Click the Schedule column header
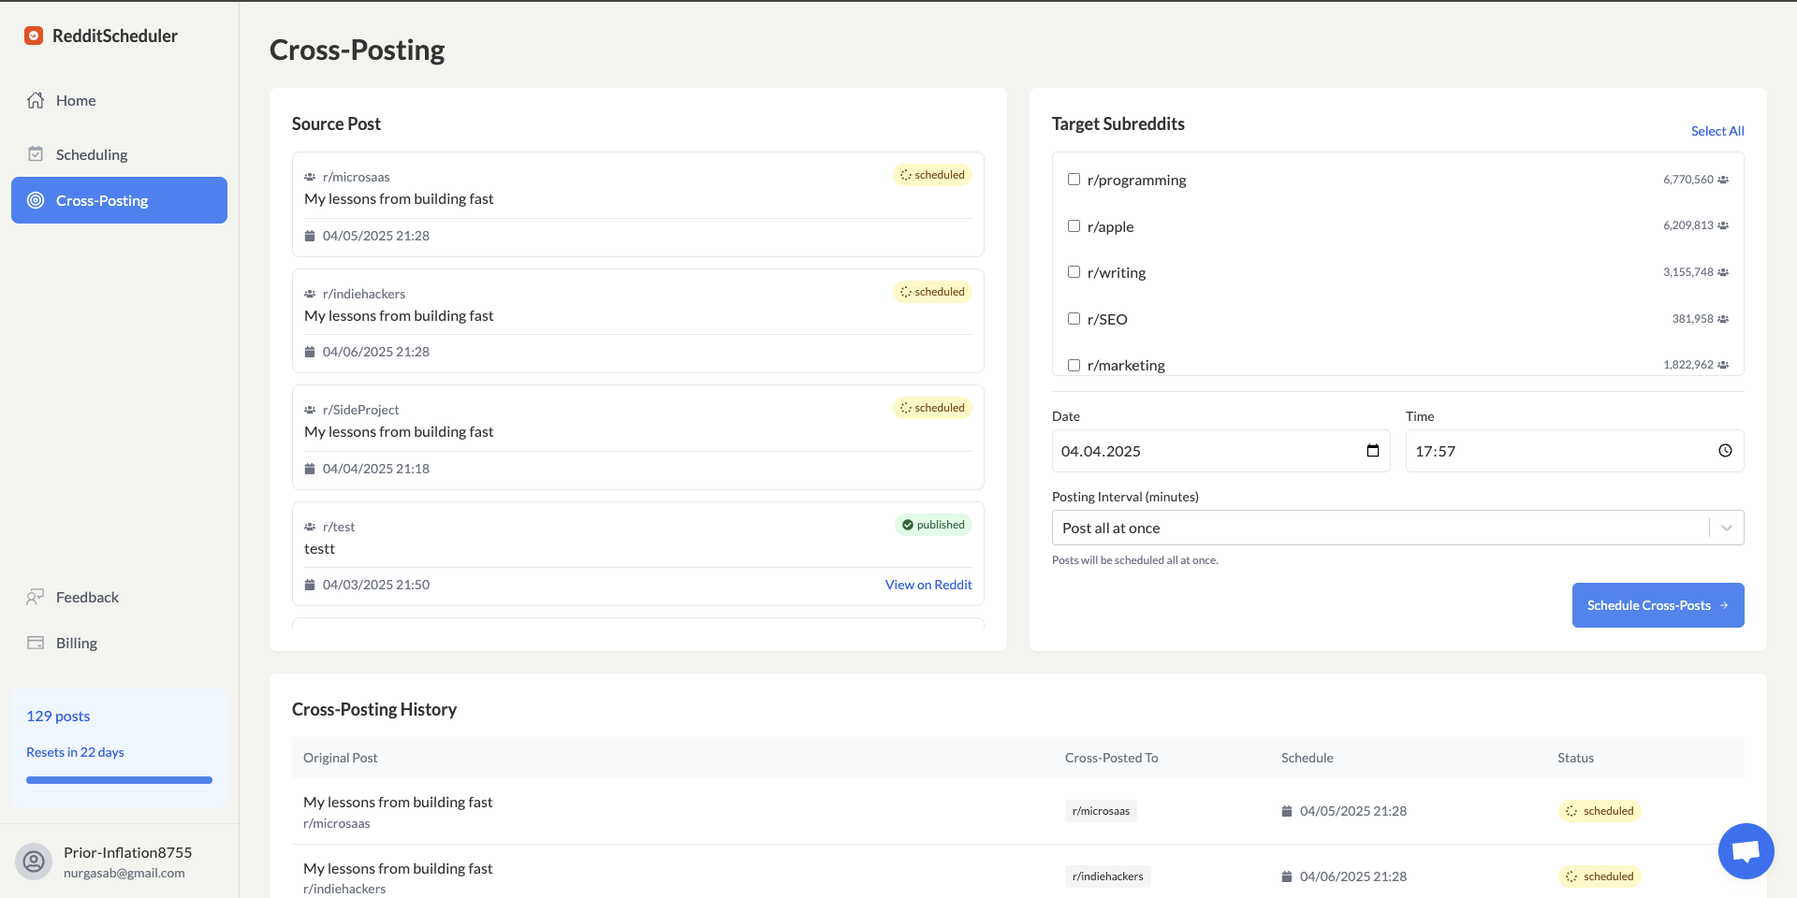This screenshot has height=898, width=1797. point(1307,758)
